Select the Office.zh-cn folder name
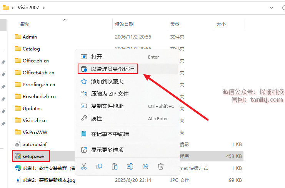 (x=36, y=60)
